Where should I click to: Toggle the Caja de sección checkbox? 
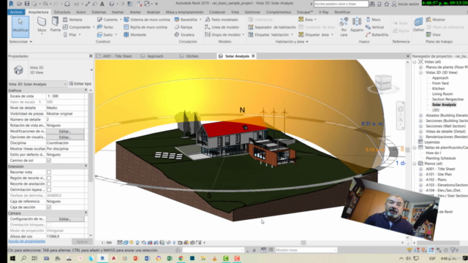click(49, 207)
